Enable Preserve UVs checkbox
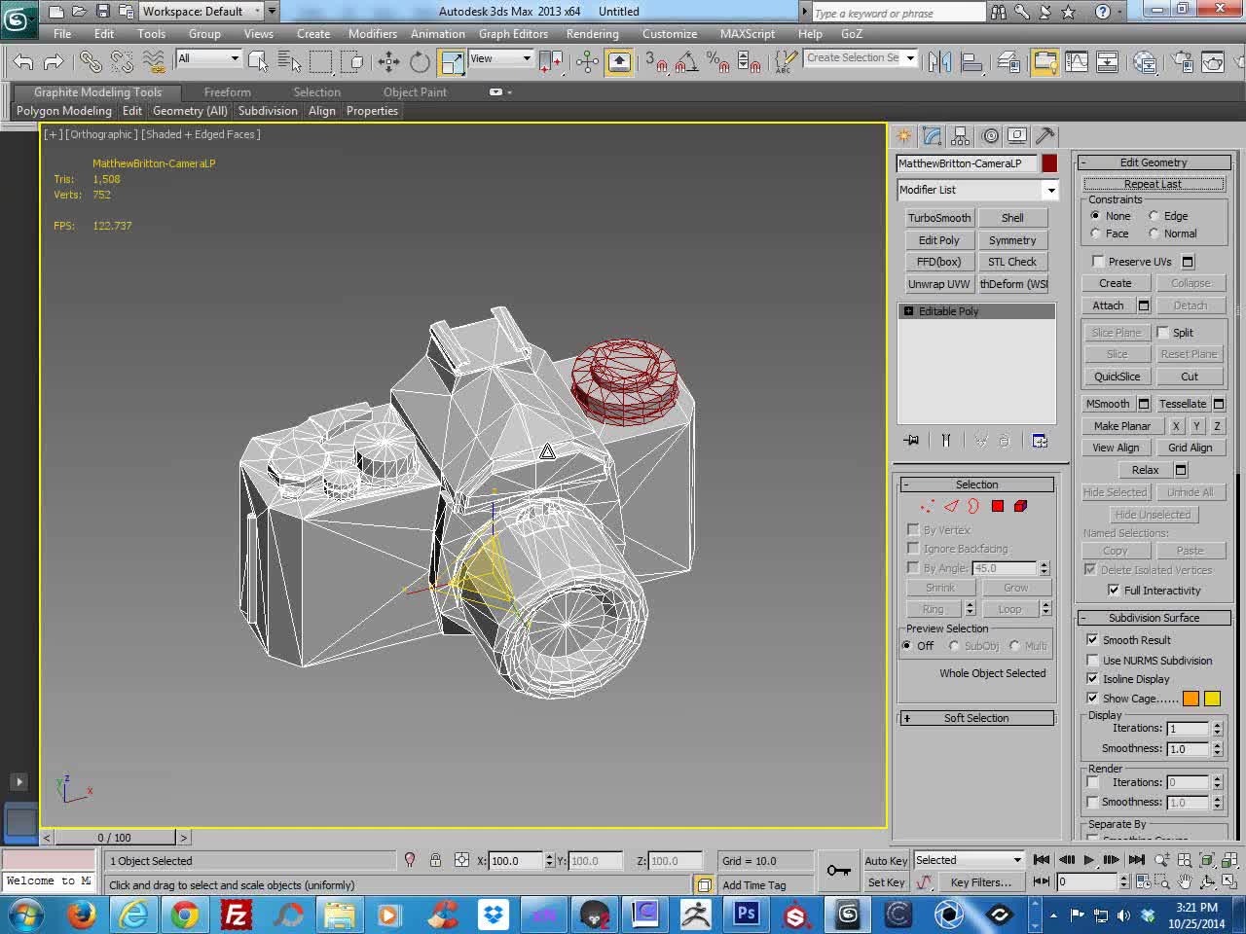 click(x=1098, y=261)
